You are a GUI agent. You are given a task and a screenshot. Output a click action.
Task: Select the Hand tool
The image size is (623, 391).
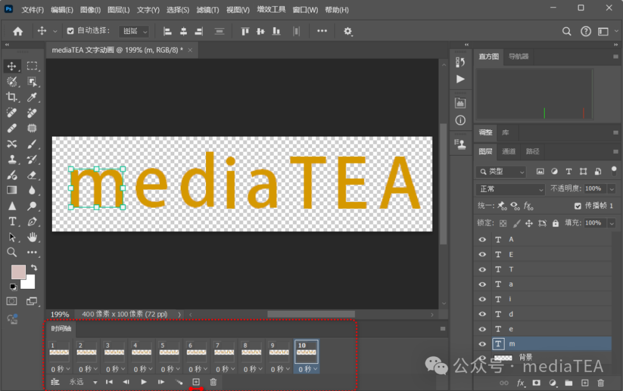click(x=32, y=237)
